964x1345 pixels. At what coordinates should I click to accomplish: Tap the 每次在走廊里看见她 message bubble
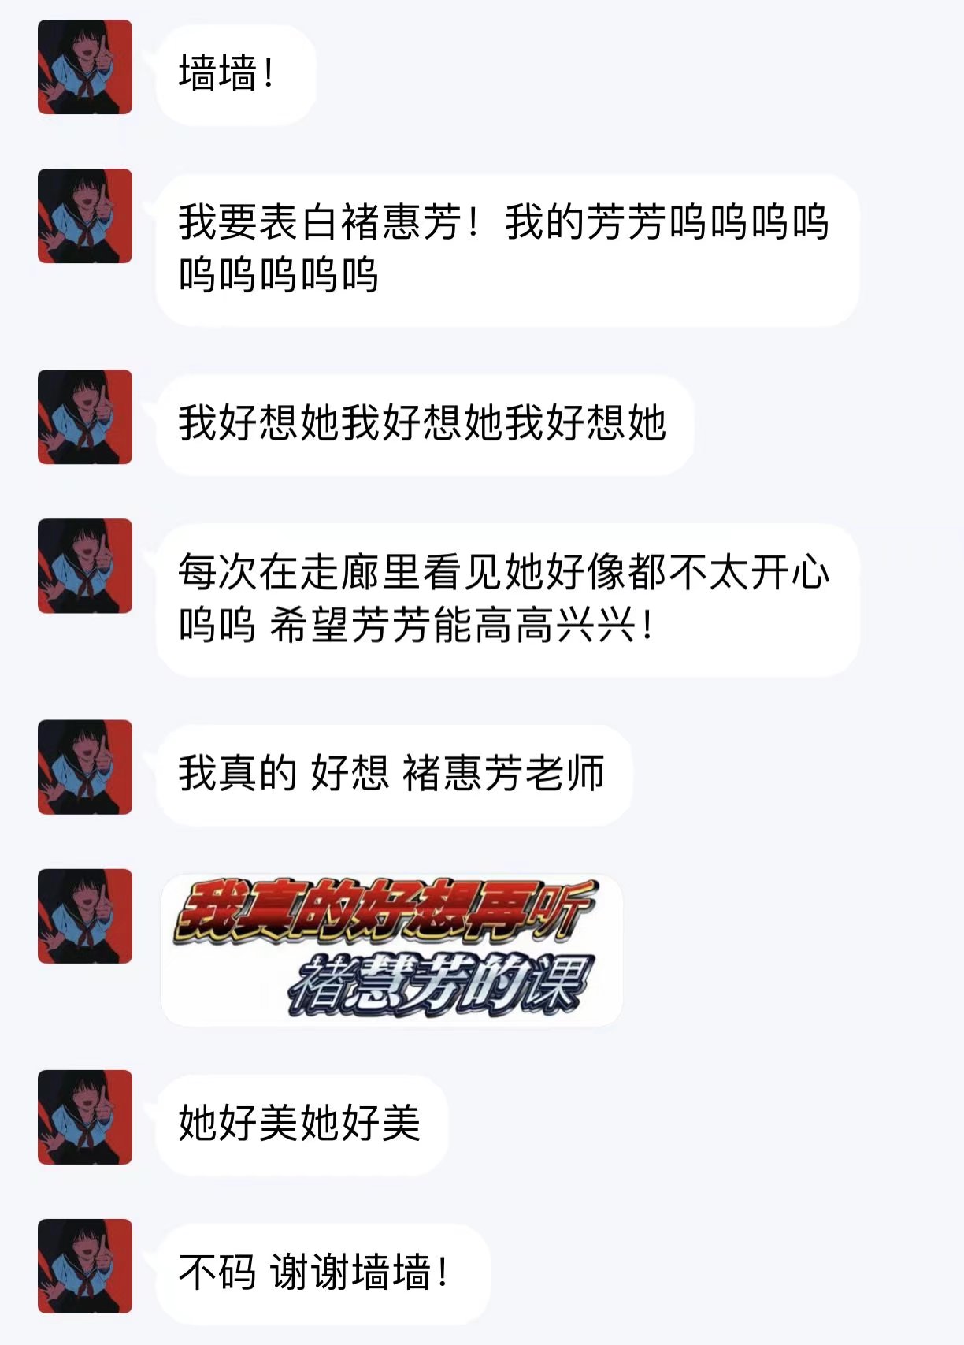(507, 600)
